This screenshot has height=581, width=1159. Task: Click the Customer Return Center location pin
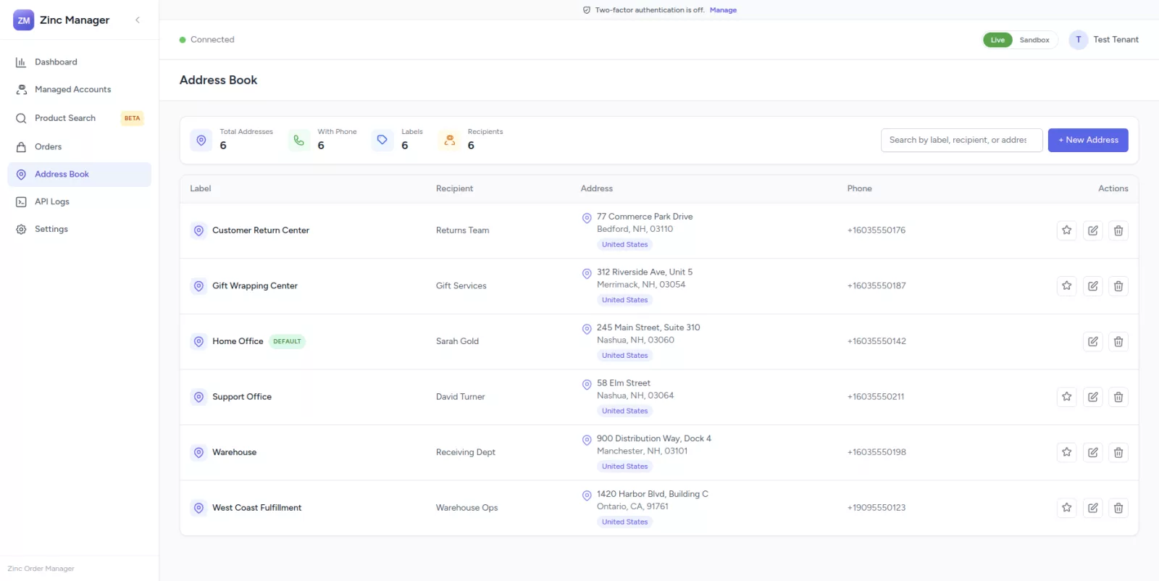click(198, 230)
